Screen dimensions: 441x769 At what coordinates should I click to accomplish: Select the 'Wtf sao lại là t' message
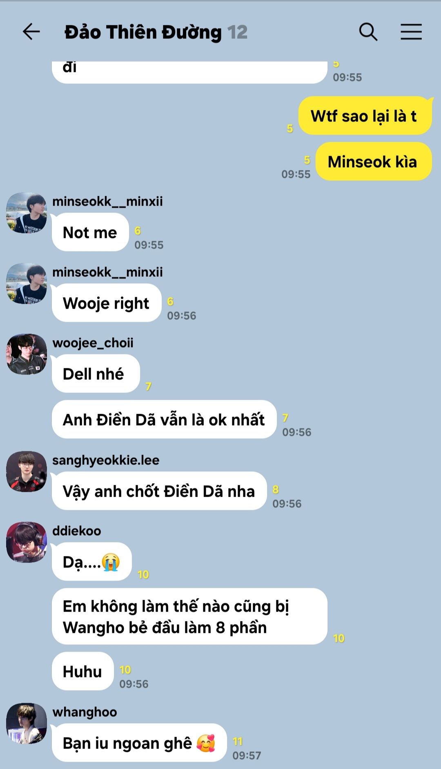click(365, 116)
